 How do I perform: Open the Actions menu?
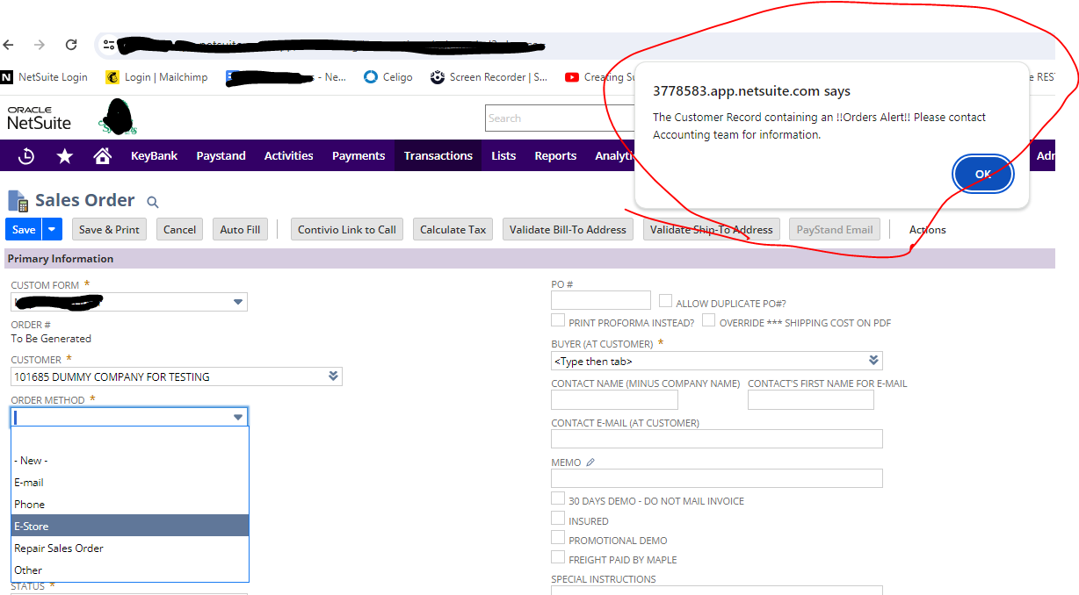tap(927, 230)
